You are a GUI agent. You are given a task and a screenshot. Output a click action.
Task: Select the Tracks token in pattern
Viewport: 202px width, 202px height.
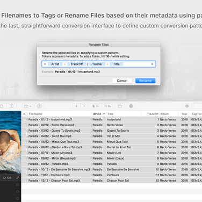coord(97,64)
